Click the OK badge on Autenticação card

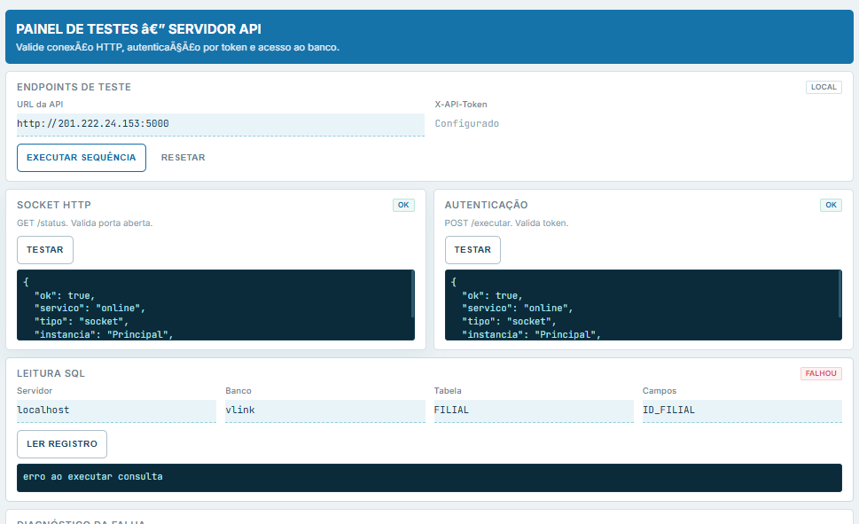point(831,205)
